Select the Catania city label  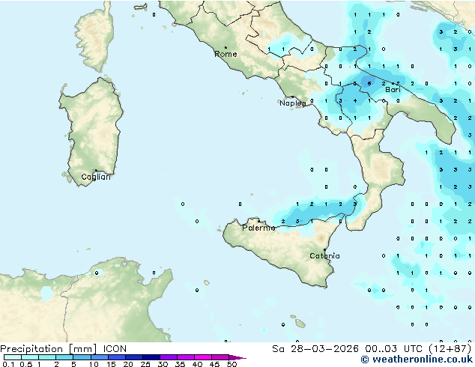click(x=324, y=256)
